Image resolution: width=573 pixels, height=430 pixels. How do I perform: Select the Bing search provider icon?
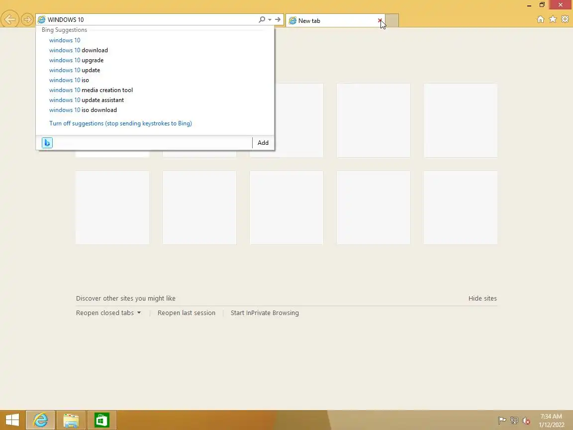pos(47,143)
